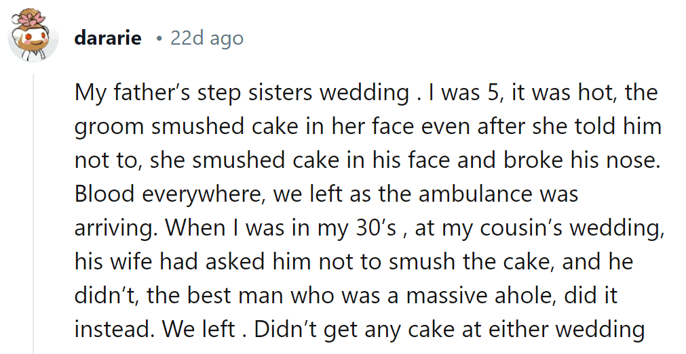
Task: Click the words "his wife had asked"
Action: 170,262
